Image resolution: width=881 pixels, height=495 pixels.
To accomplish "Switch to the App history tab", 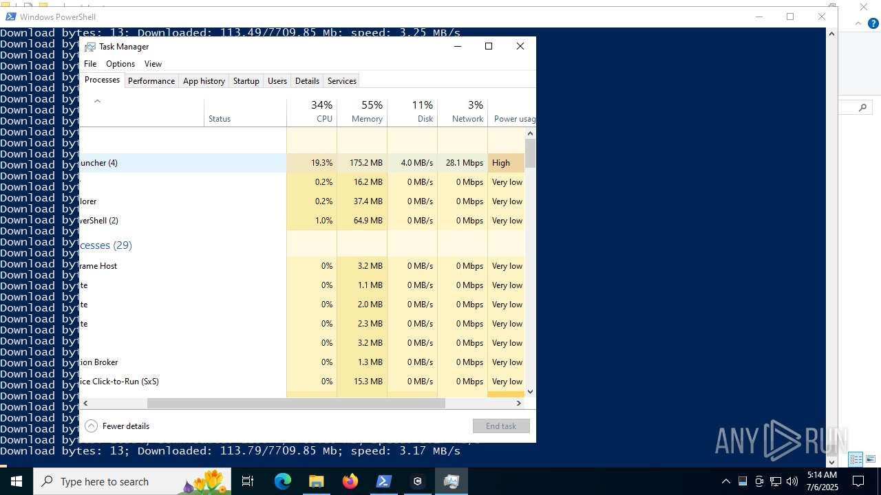I will pyautogui.click(x=204, y=80).
